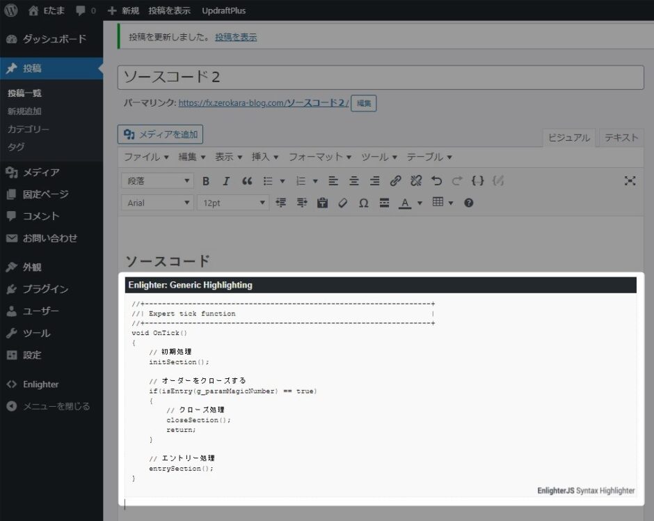Clear formatting with eraser icon

[343, 203]
